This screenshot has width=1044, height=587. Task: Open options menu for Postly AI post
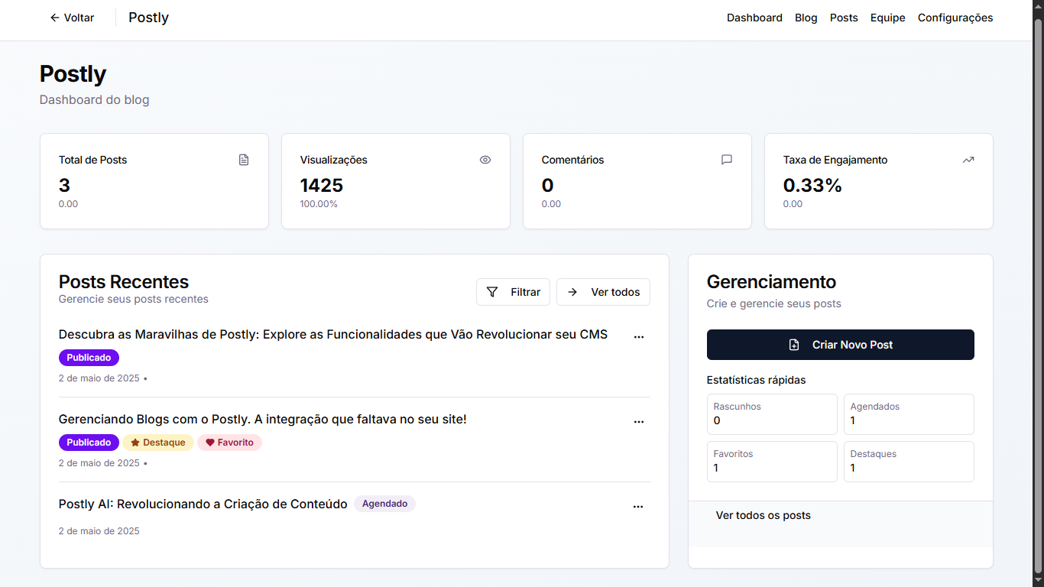click(x=638, y=506)
